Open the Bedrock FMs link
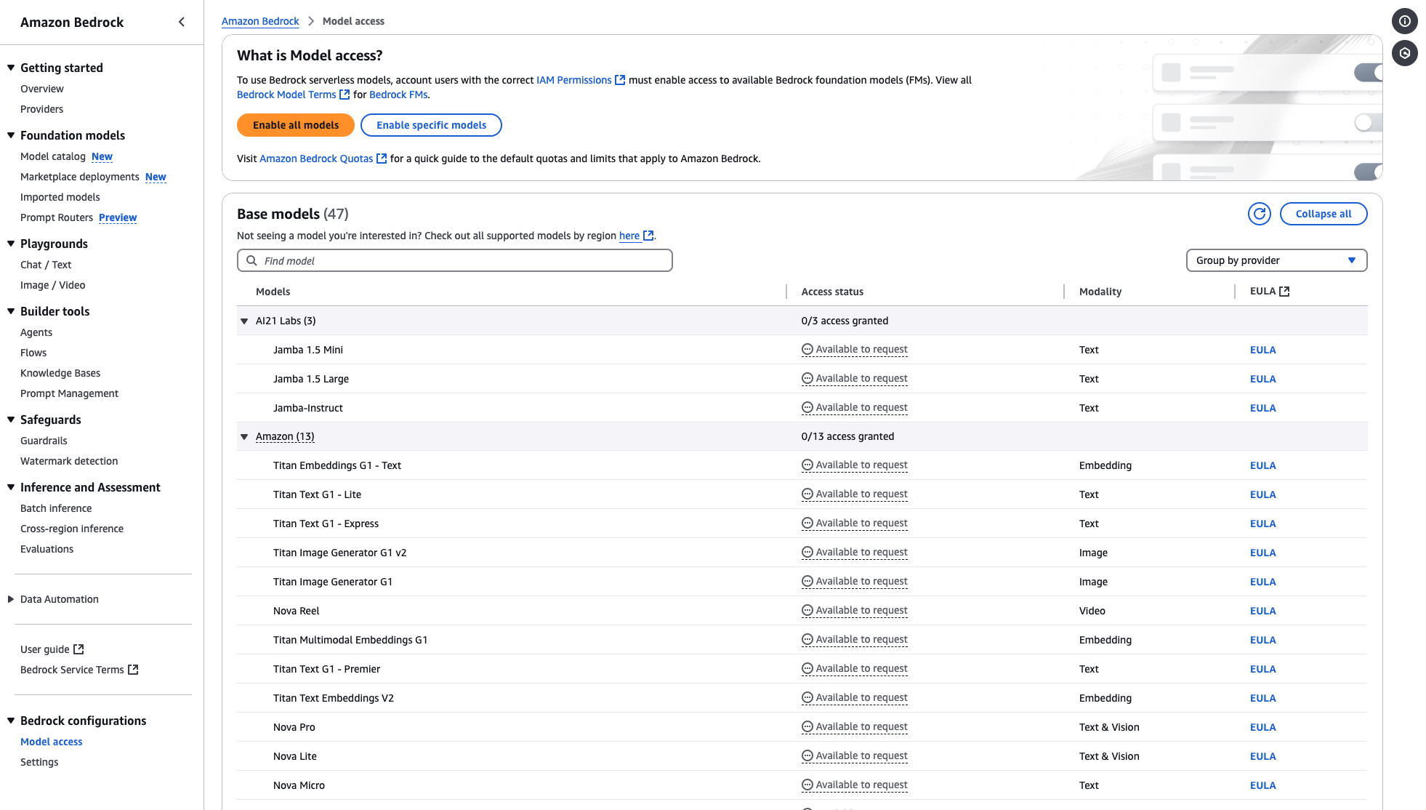Screen dimensions: 1426x810 tap(398, 95)
